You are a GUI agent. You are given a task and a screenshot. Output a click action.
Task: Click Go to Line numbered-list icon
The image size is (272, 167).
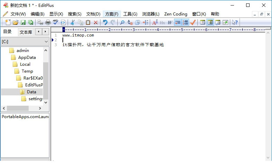coord(145,22)
